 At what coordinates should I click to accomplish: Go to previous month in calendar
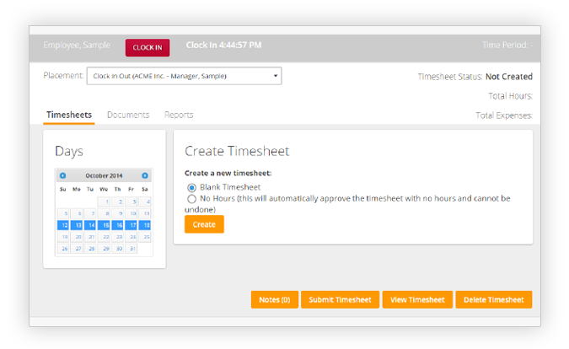[63, 175]
